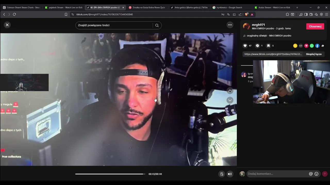The width and height of the screenshot is (330, 185).
Task: Go back in browser history
Action: pyautogui.click(x=4, y=14)
